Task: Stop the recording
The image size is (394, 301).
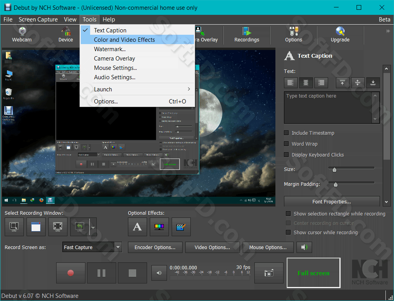Action: [132, 273]
